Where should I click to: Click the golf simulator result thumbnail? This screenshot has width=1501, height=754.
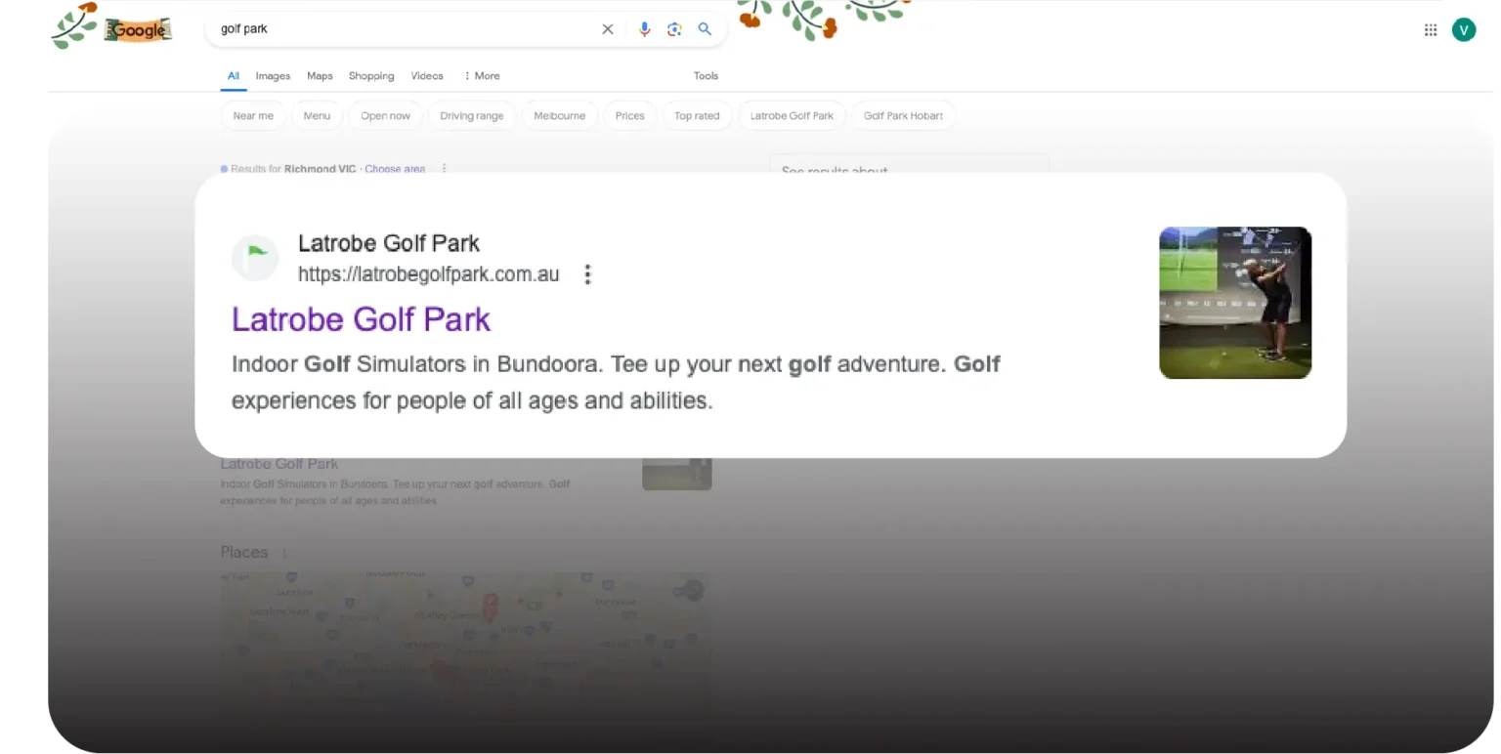coord(1235,303)
